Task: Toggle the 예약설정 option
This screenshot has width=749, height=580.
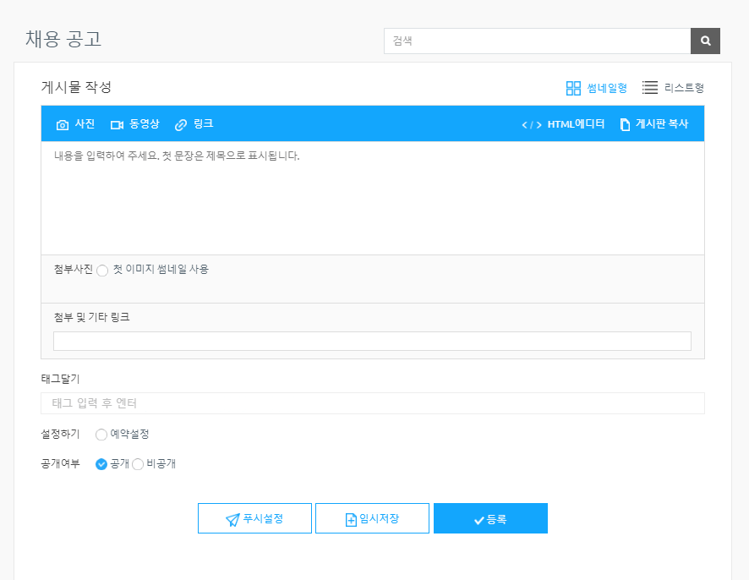Action: point(101,435)
